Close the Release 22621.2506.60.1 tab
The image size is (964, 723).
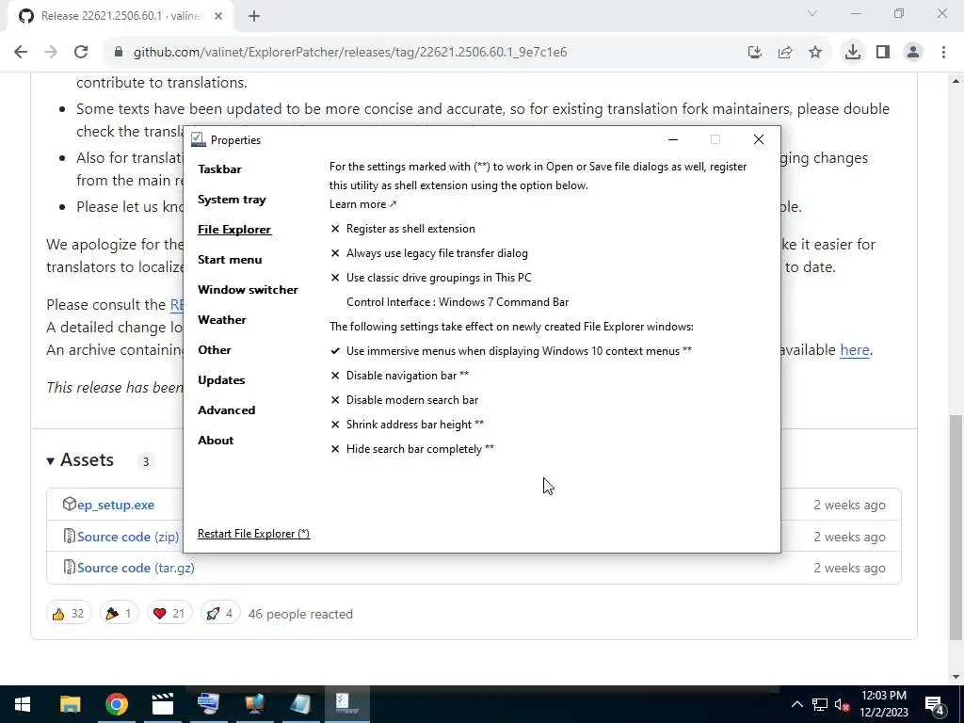point(218,16)
